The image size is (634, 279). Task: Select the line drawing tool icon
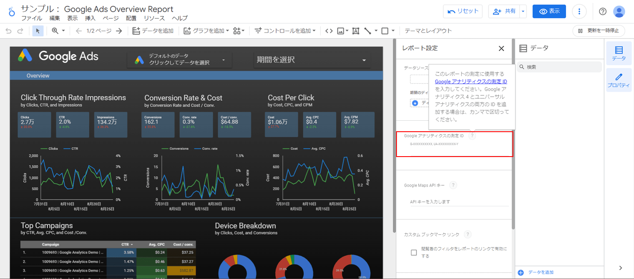click(x=368, y=31)
